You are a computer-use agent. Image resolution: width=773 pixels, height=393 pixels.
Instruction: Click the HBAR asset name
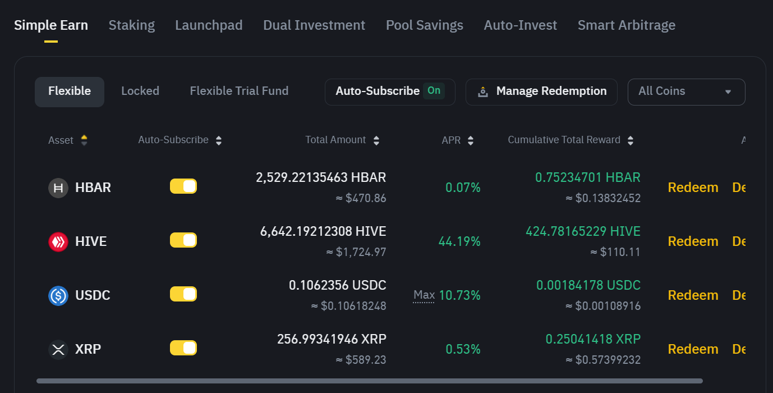pyautogui.click(x=93, y=188)
